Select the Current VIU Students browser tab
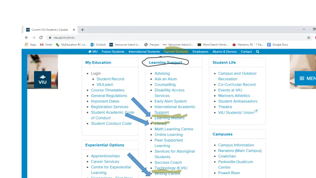 (50, 30)
